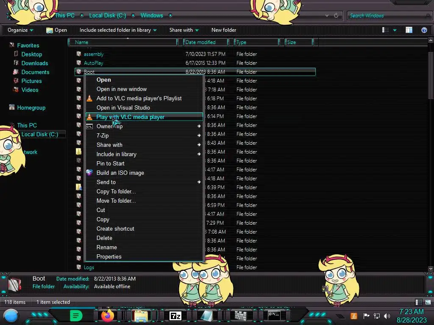Viewport: 434px width, 325px height.
Task: Click the assembly folder icon
Action: point(79,54)
